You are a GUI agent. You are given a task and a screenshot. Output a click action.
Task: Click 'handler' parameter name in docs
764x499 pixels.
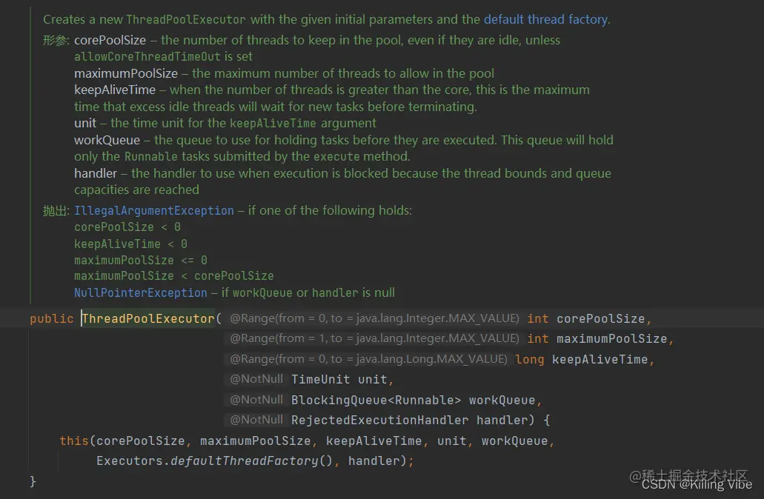pos(96,173)
